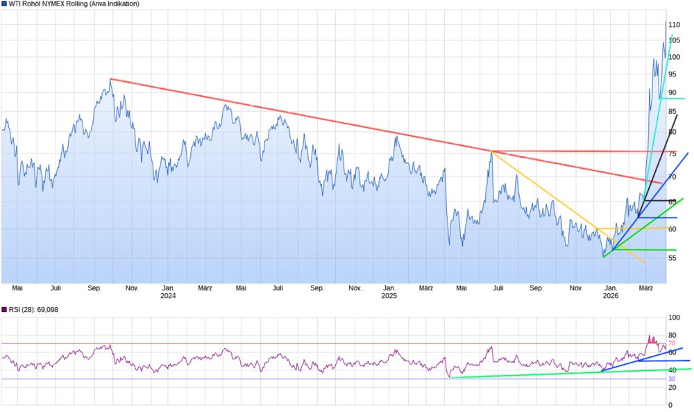Click the latest price high near 110
The image size is (694, 412).
tap(666, 22)
